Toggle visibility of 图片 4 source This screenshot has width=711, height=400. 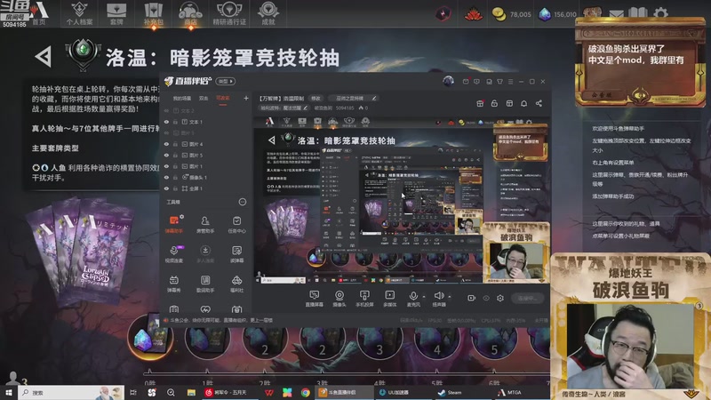pos(166,144)
